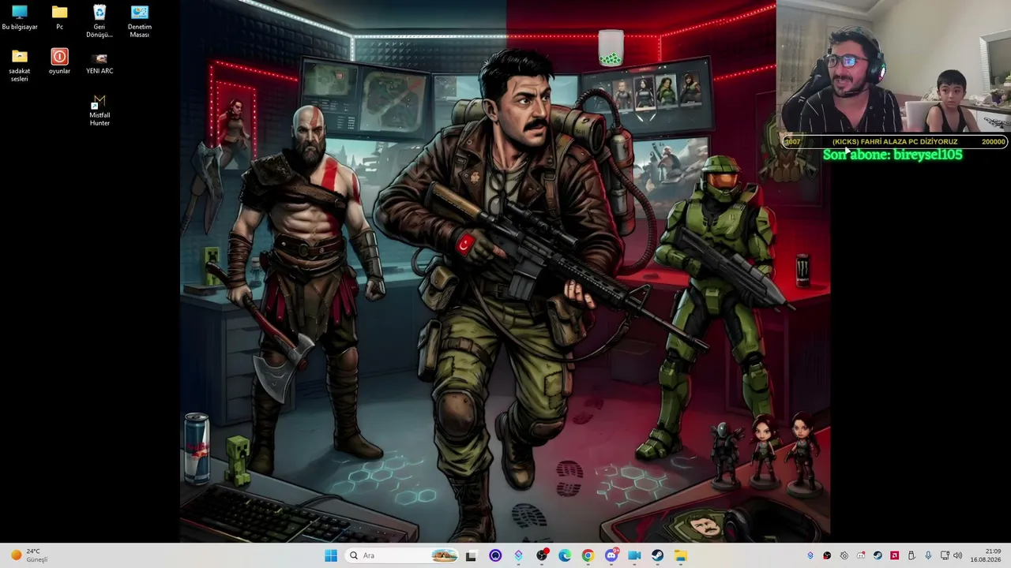The image size is (1011, 568).
Task: Open Microsoft Edge from the taskbar
Action: [565, 555]
